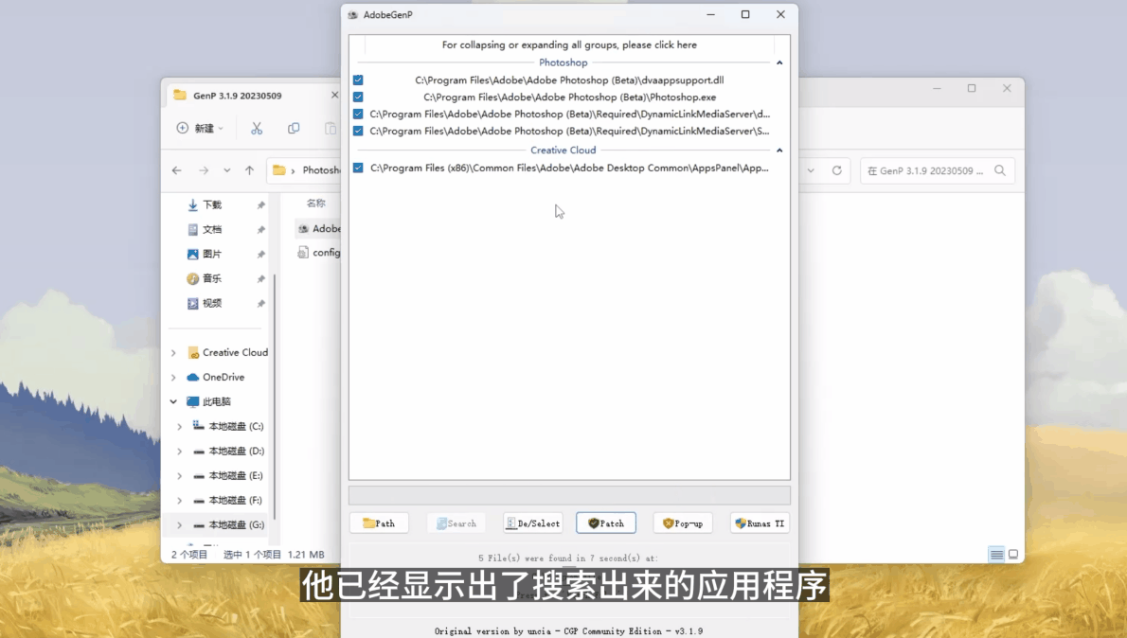Click the Cut scissors icon in File Explorer

pyautogui.click(x=257, y=128)
